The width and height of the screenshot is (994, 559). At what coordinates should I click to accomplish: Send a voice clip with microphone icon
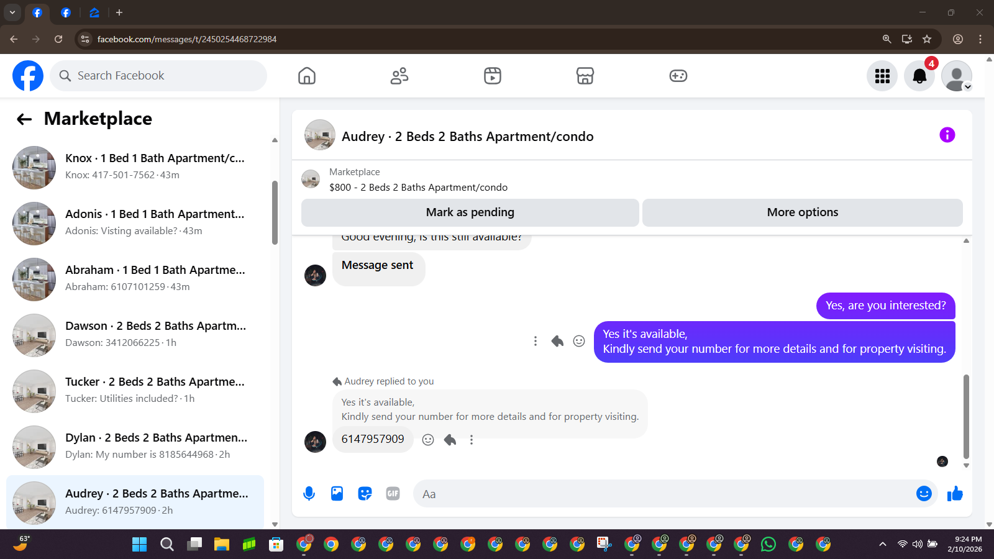pos(309,494)
